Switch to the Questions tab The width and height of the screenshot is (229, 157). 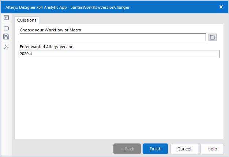pos(27,20)
